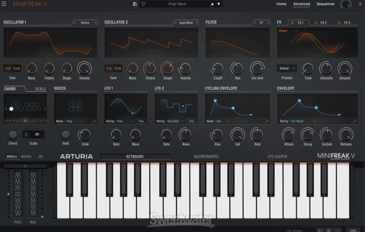The image size is (365, 232).
Task: Click the redo arrow at bottom right
Action: (337, 230)
